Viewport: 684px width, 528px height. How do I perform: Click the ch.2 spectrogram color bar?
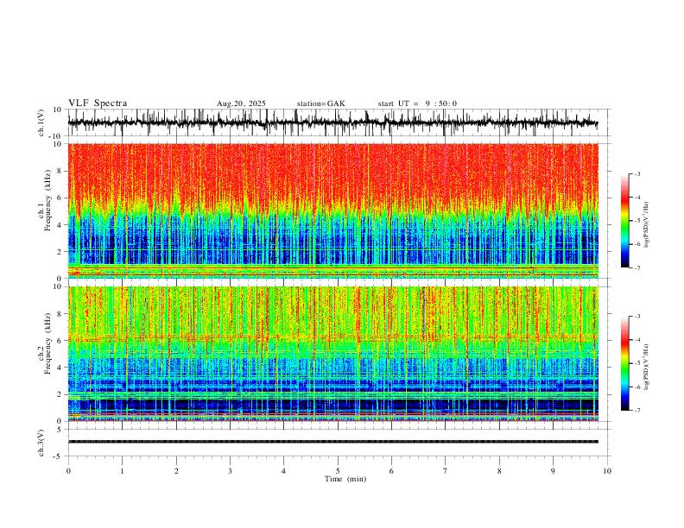tap(625, 363)
